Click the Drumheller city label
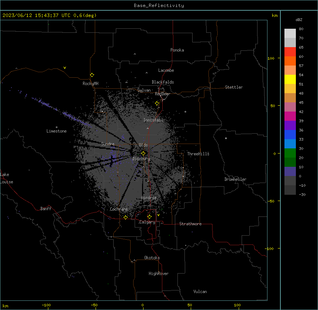Viewport: 318px width, 310px height. (235, 179)
